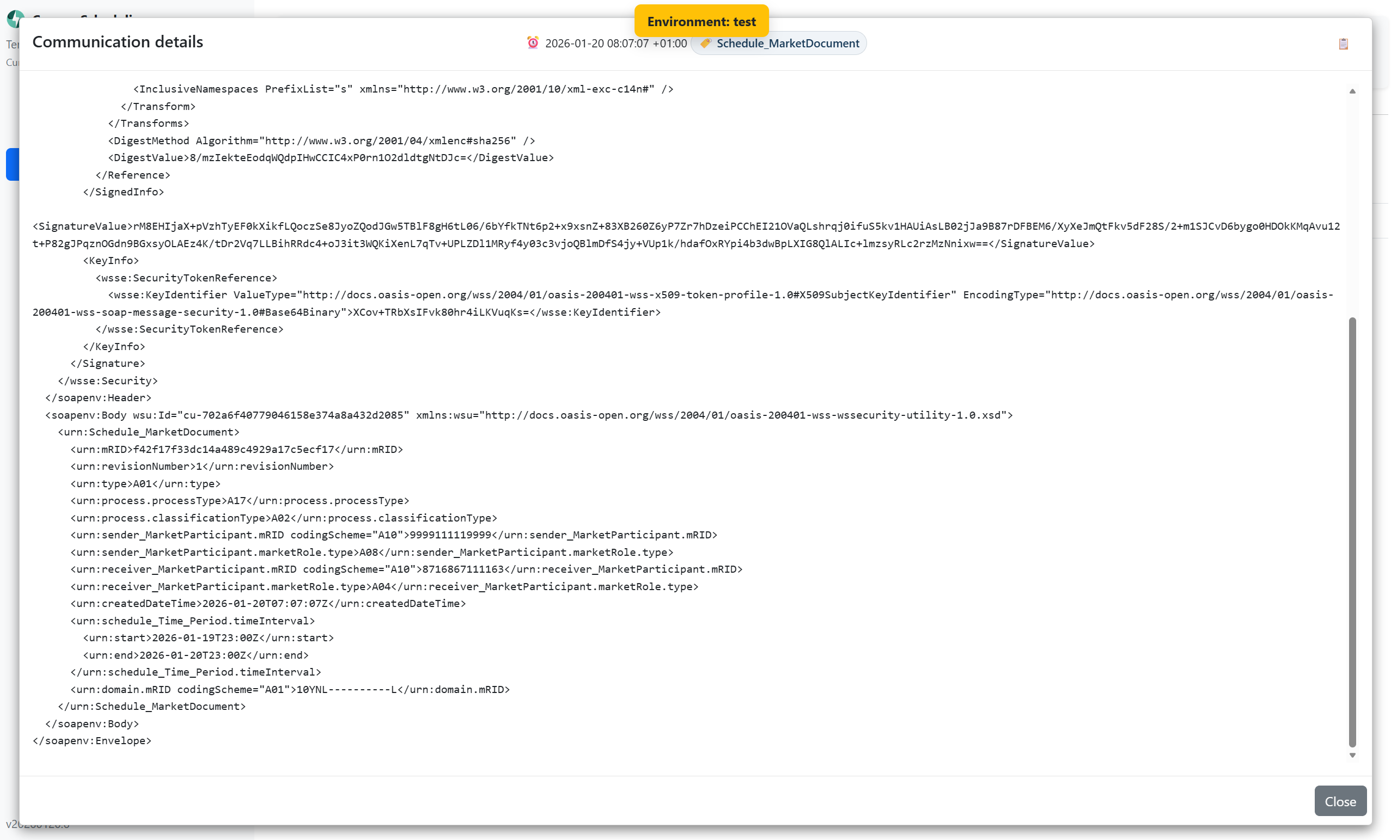The image size is (1391, 840).
Task: Click the Communication details title
Action: pyautogui.click(x=118, y=42)
